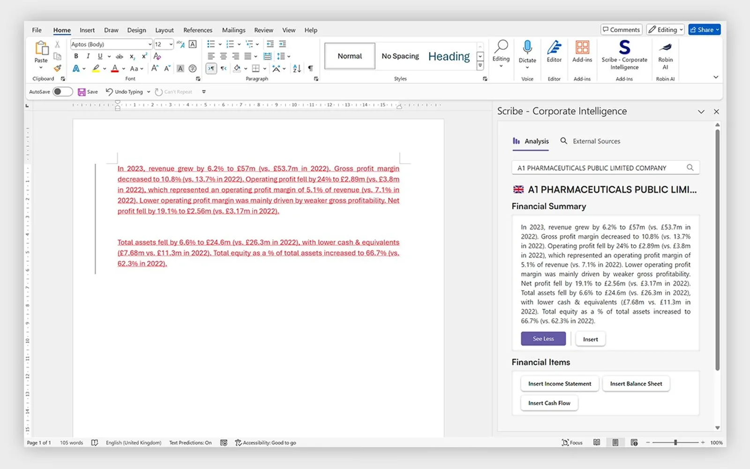Viewport: 750px width, 469px height.
Task: Sort text with the A-Z sort icon
Action: coord(297,68)
